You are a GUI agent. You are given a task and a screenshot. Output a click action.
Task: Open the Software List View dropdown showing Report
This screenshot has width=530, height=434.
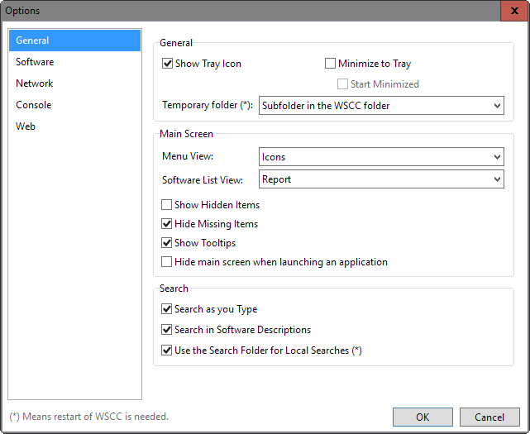click(381, 179)
